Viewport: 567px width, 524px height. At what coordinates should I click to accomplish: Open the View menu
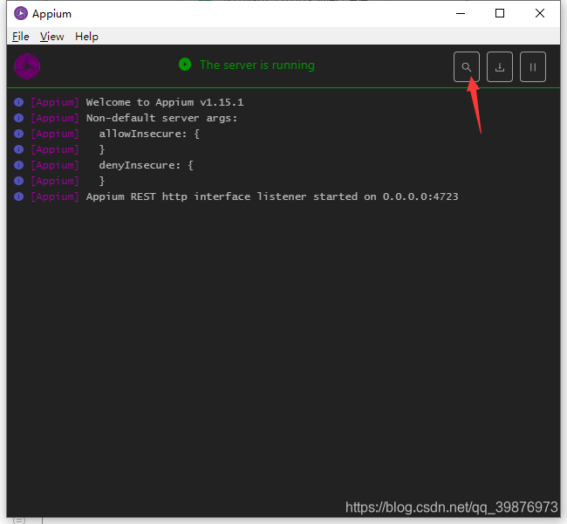[x=51, y=37]
